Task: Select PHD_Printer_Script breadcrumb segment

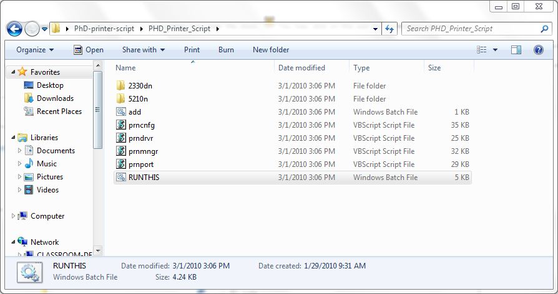Action: 179,29
